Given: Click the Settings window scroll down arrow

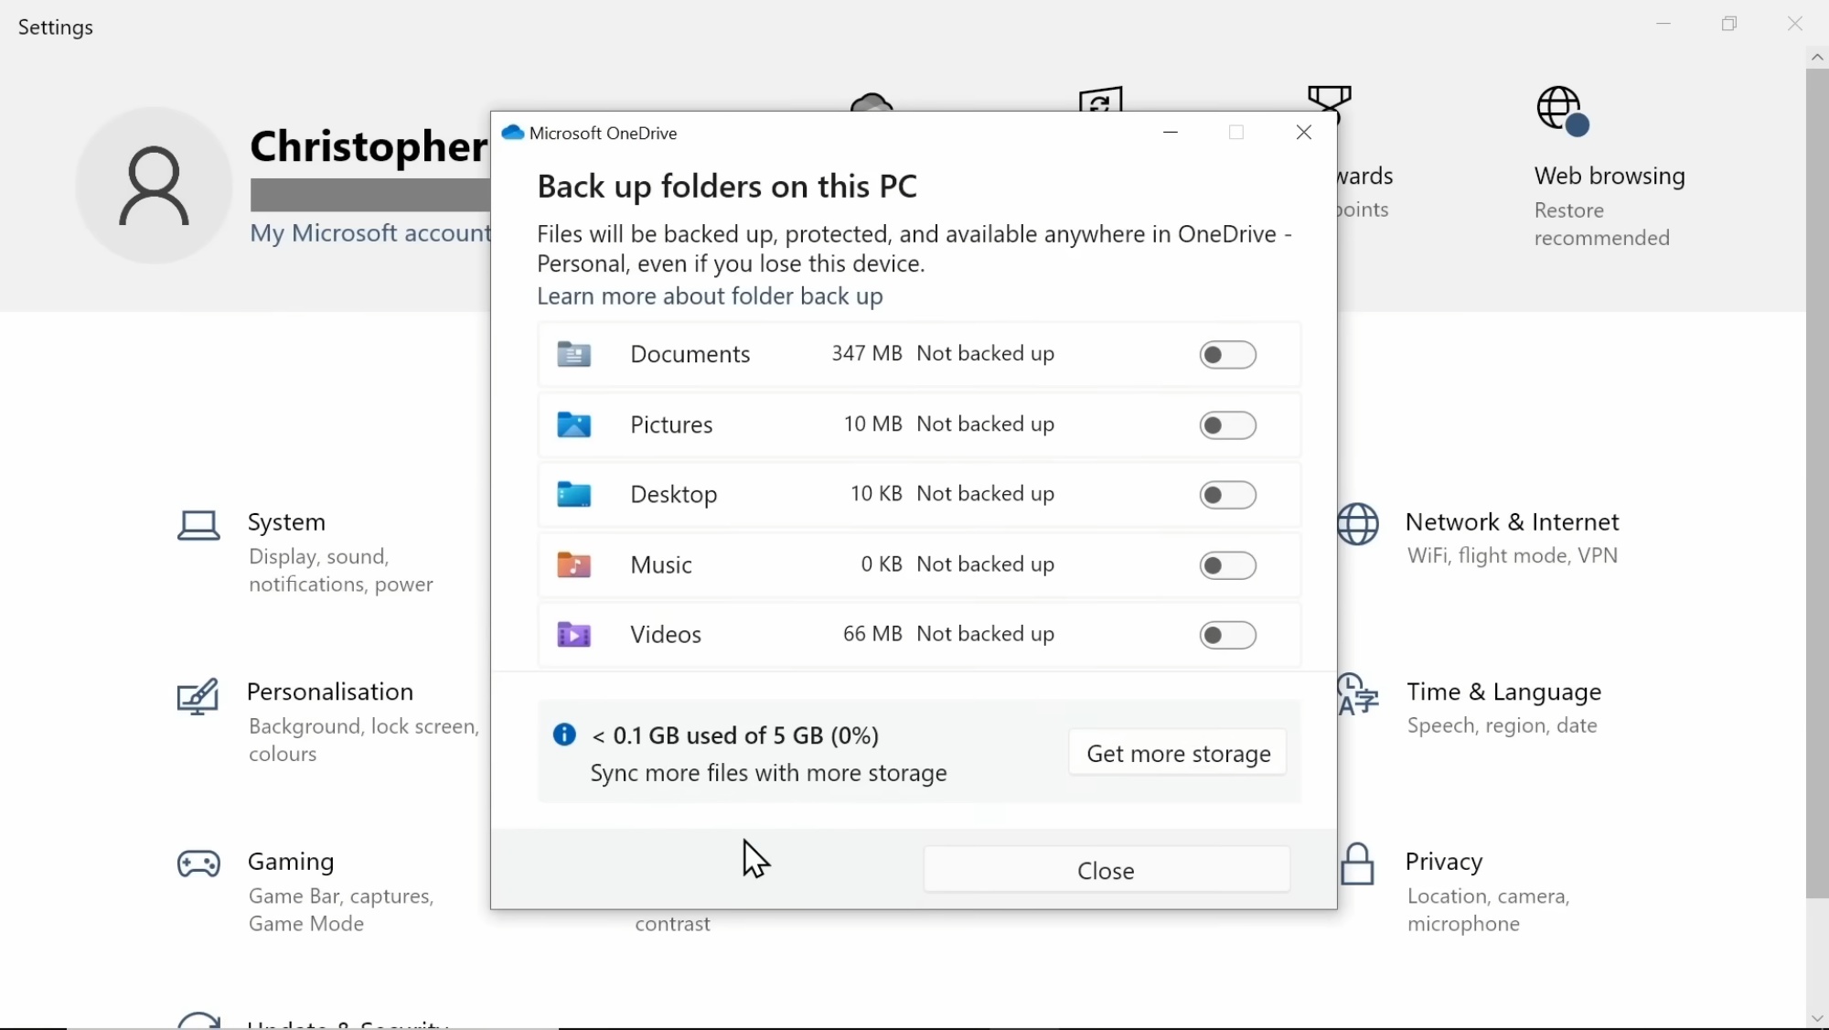Looking at the screenshot, I should tap(1816, 1018).
